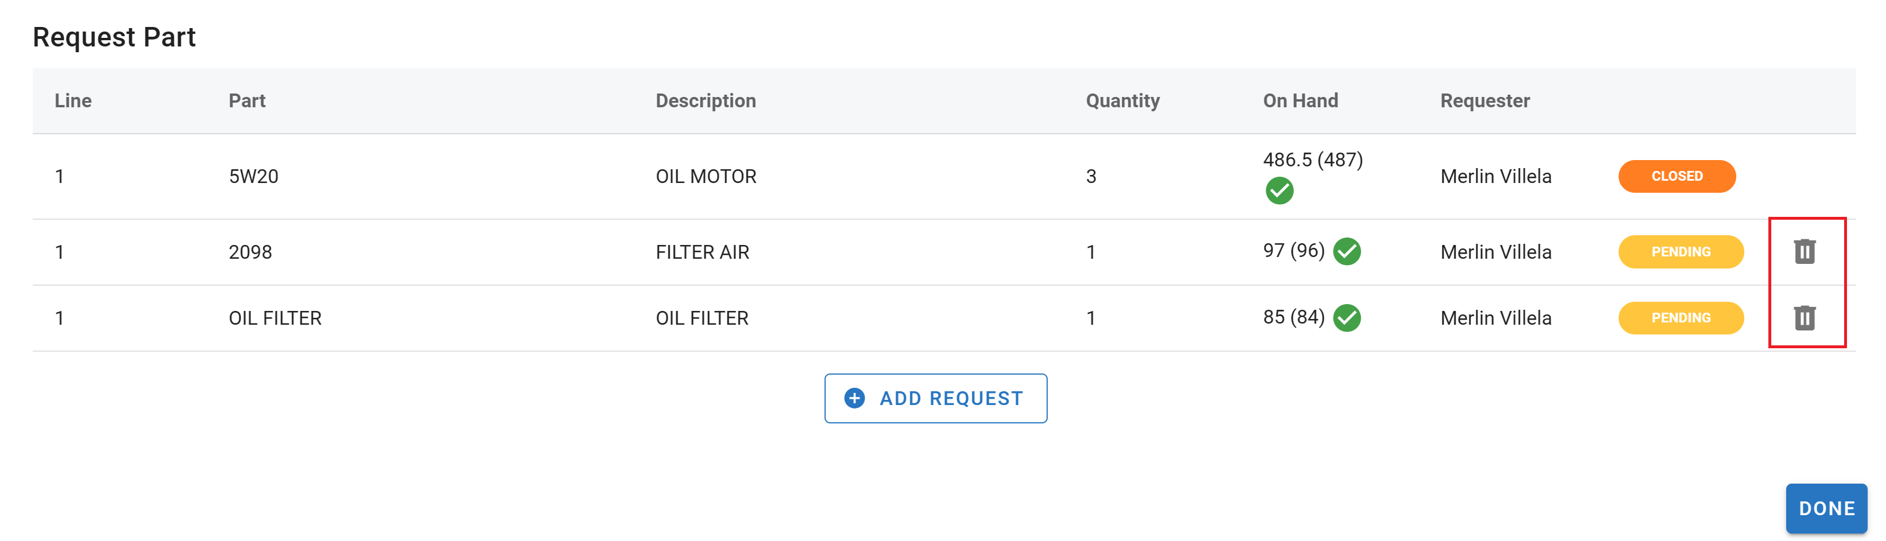The image size is (1886, 541).
Task: Click the Quantity column header
Action: click(1122, 101)
